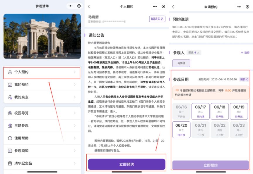Screen dimensions: 253x174
Task: Open the more menu on 申请预约 screen
Action: point(239,7)
